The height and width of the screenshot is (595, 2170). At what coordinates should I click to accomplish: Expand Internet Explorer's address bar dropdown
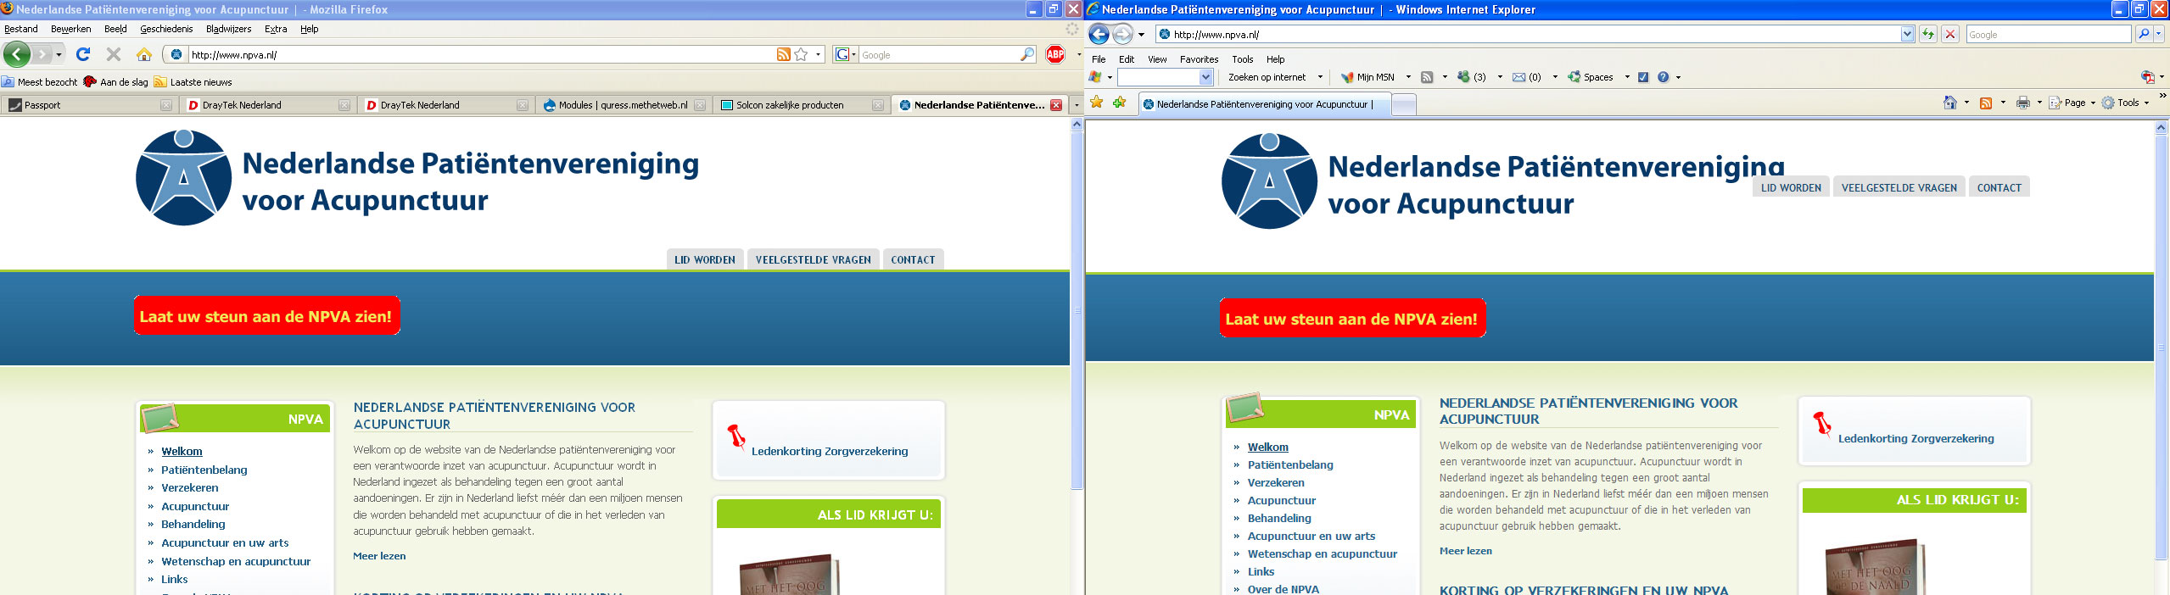1907,34
